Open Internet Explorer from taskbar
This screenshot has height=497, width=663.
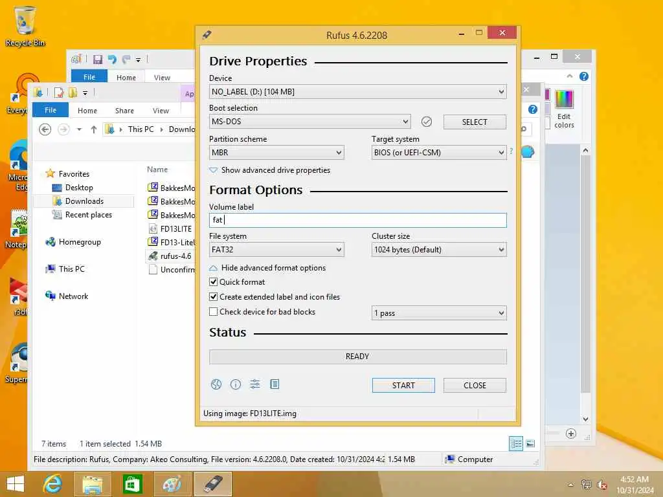point(53,484)
